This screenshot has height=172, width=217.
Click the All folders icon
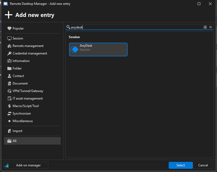point(9,141)
